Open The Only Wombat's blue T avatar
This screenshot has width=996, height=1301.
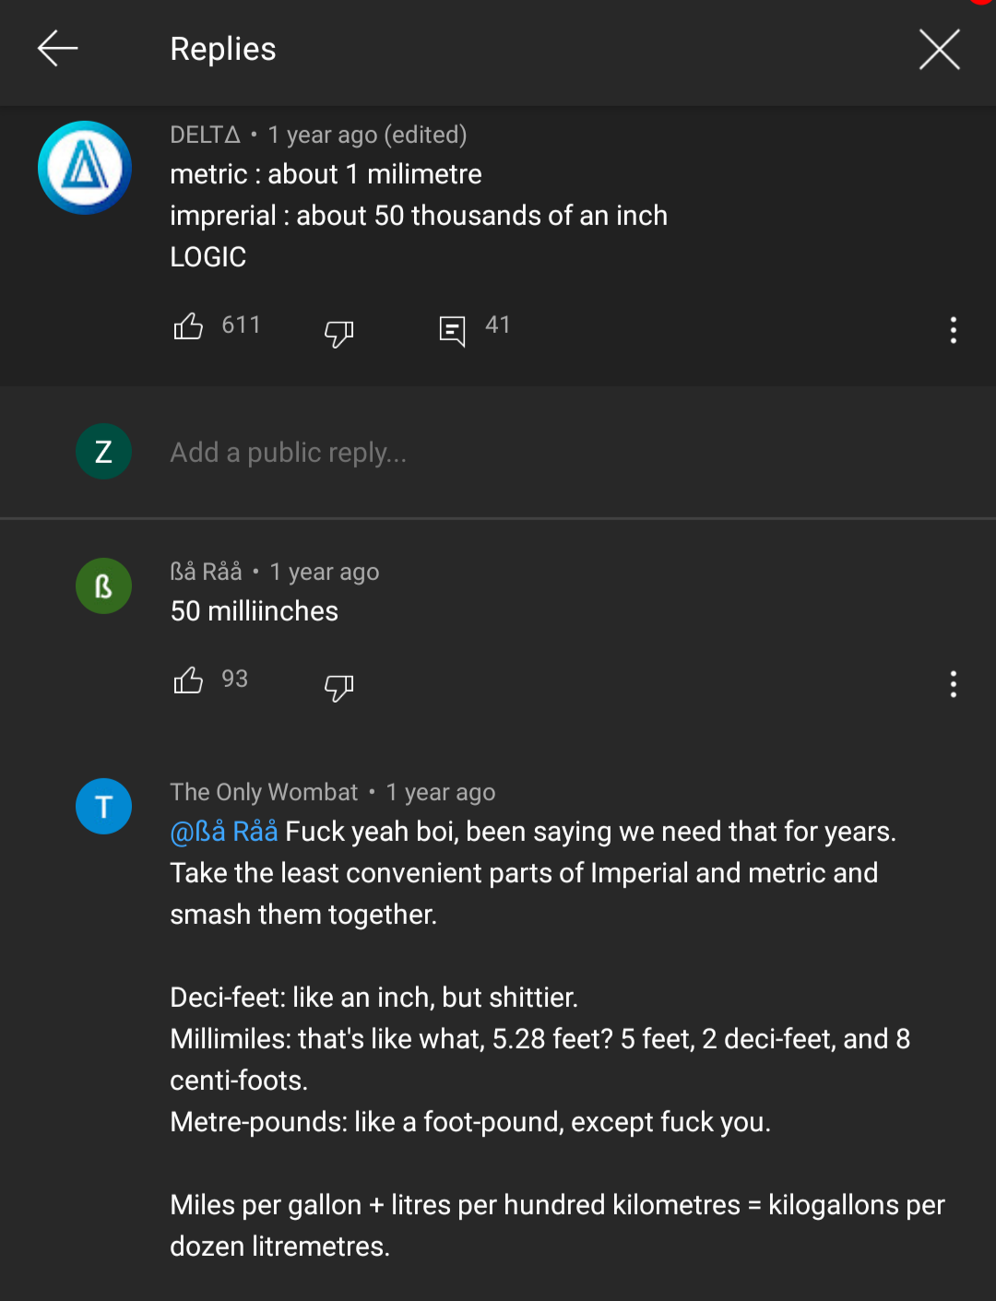[103, 807]
